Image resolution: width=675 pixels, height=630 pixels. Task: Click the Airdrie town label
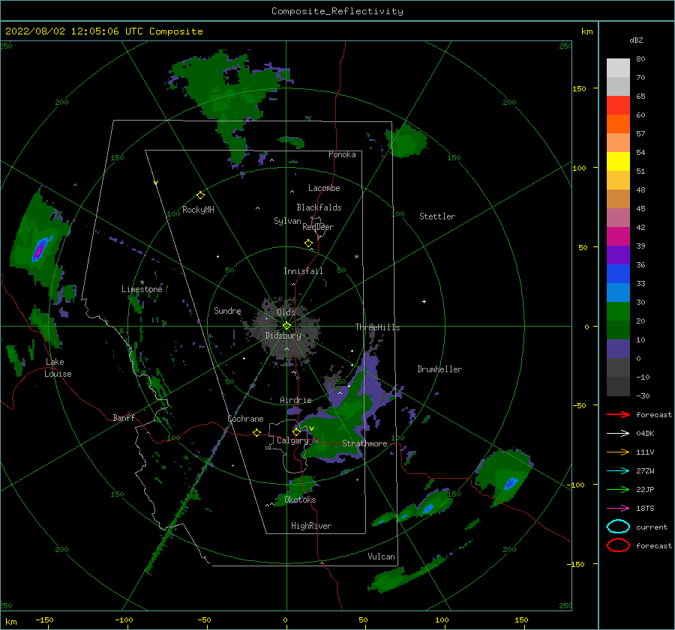(x=295, y=400)
